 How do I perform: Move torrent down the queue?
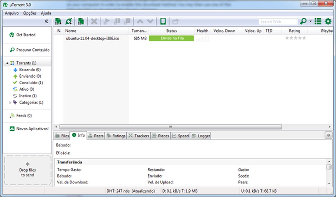pos(150,21)
